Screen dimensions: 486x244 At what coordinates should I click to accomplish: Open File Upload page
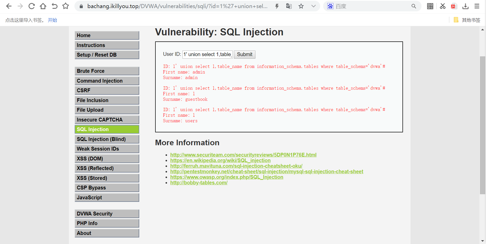click(x=107, y=110)
